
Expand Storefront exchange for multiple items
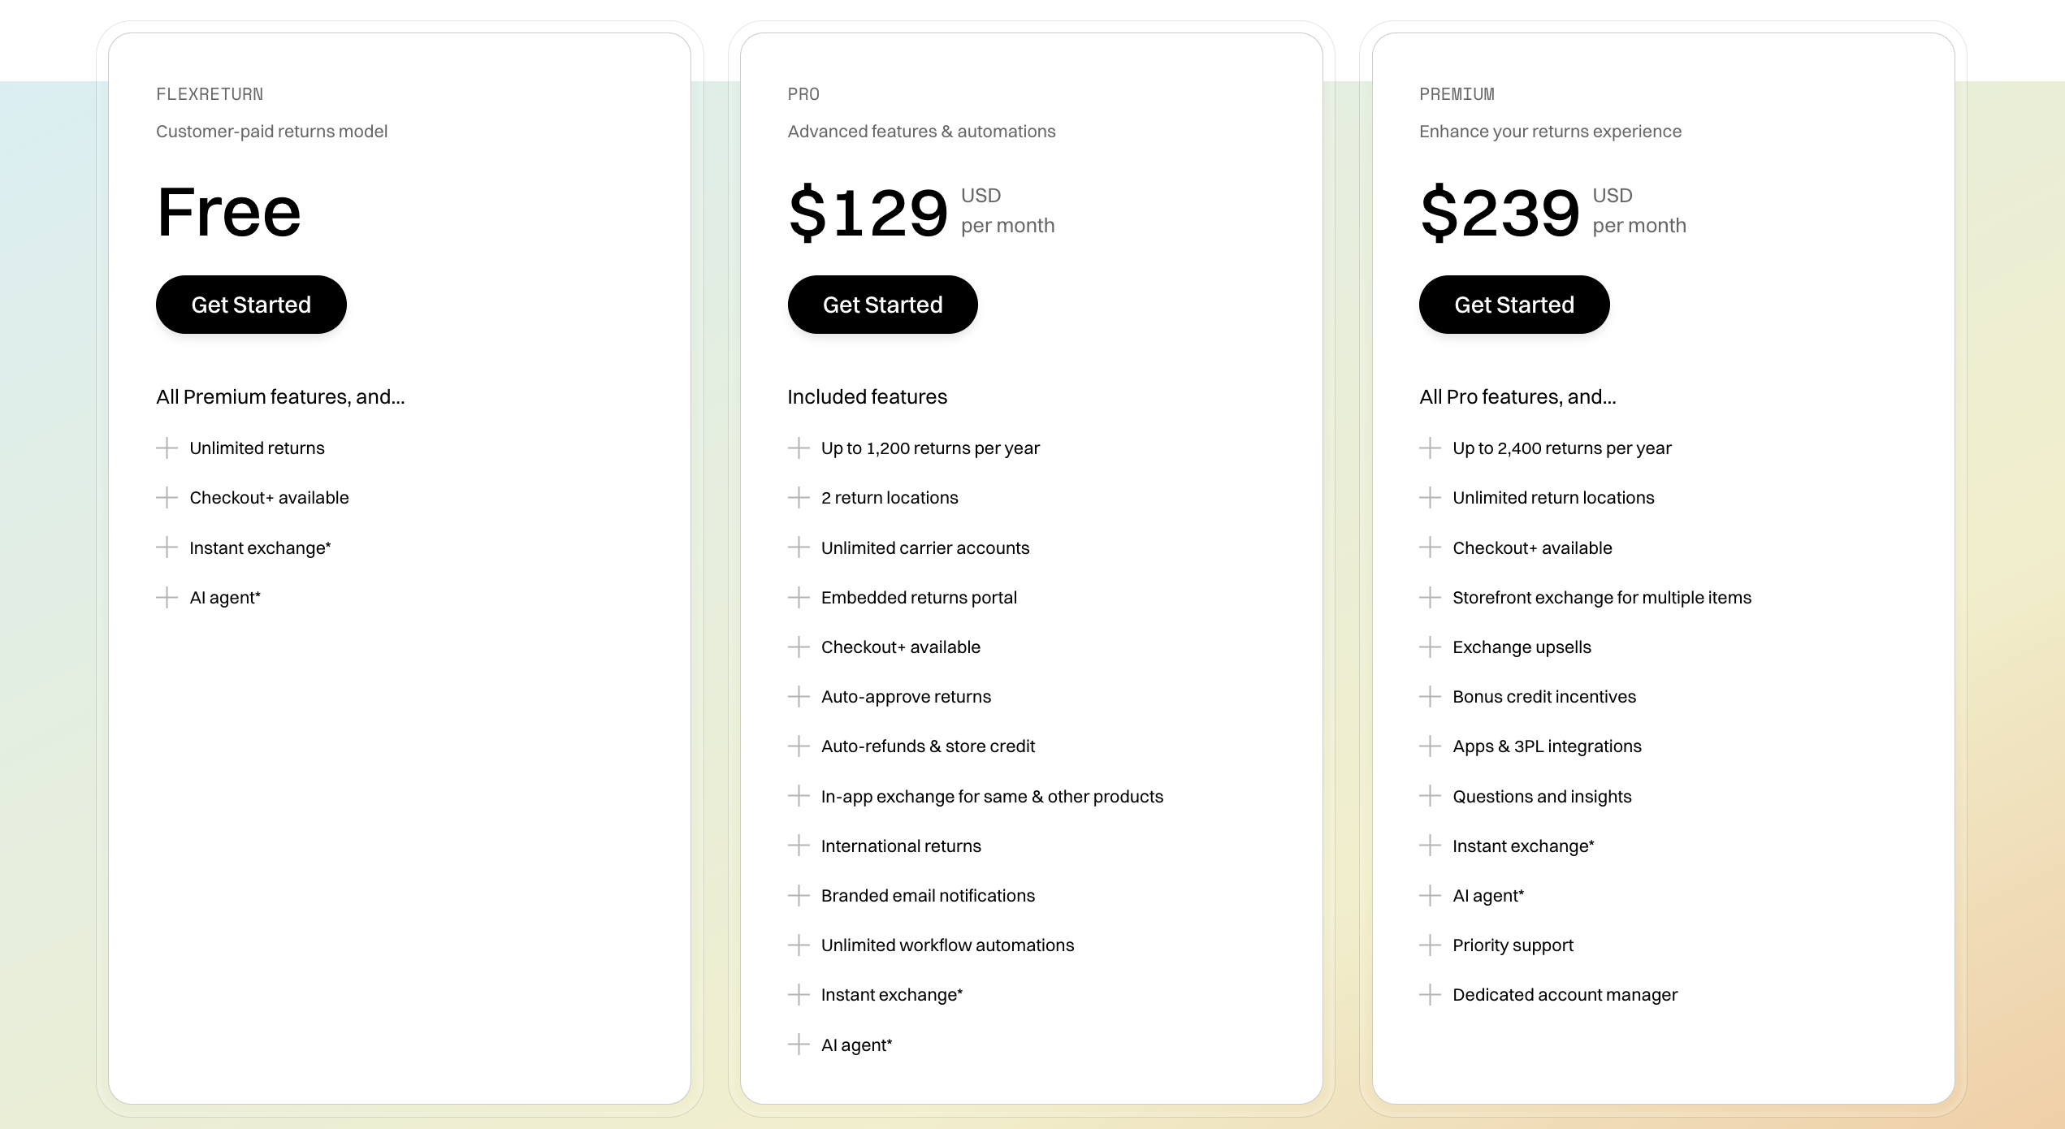coord(1430,598)
